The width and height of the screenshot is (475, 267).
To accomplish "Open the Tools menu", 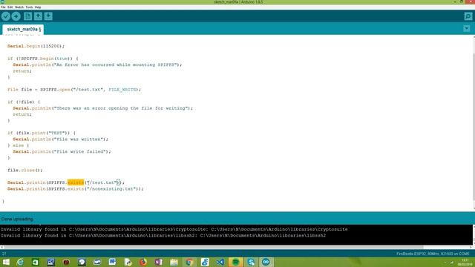I will 29,7.
